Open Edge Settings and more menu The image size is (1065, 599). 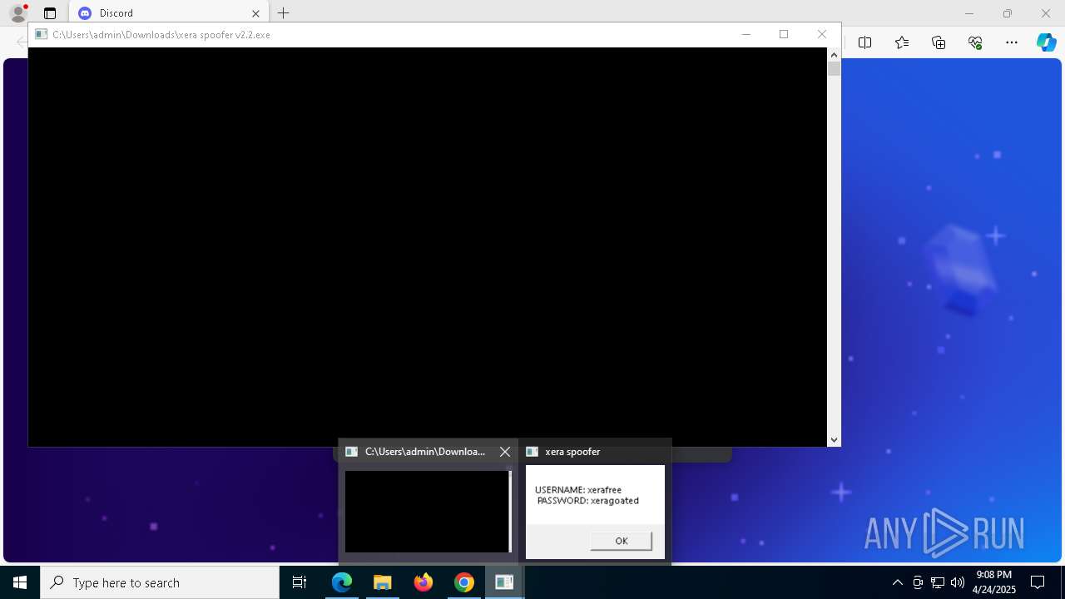pos(1012,42)
